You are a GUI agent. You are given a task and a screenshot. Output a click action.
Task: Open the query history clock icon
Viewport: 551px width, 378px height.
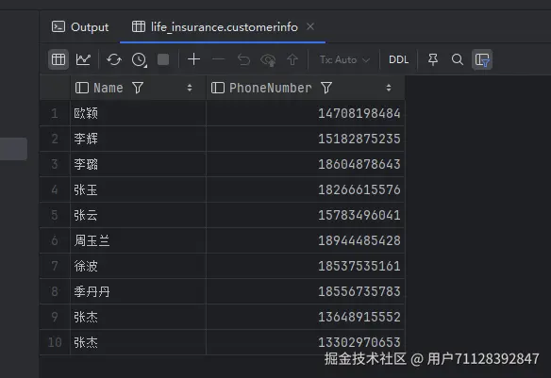[x=139, y=59]
